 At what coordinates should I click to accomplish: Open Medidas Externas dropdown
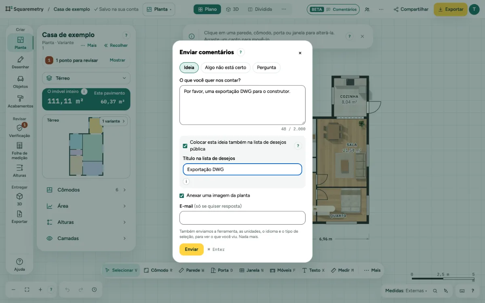[406, 290]
